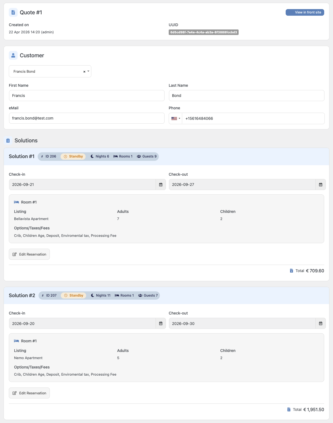The height and width of the screenshot is (423, 333).
Task: Open calendar for Solution #2 check-out
Action: (x=320, y=323)
